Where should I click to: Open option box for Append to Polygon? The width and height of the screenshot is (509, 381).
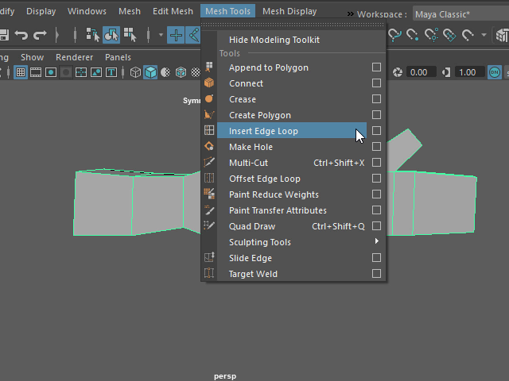pos(377,67)
